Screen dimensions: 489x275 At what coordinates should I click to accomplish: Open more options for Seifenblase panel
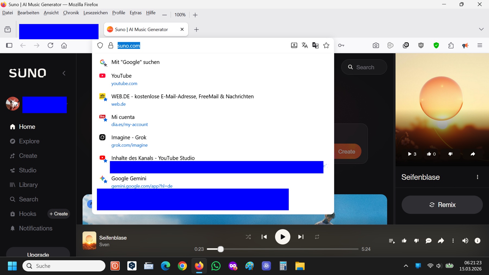(x=477, y=177)
